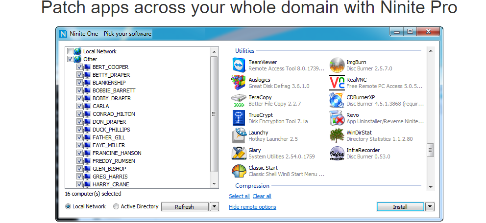Screen dimensions: 486x223
Task: Select the FREDDY_RUMSEN tree row
Action: pyautogui.click(x=114, y=161)
